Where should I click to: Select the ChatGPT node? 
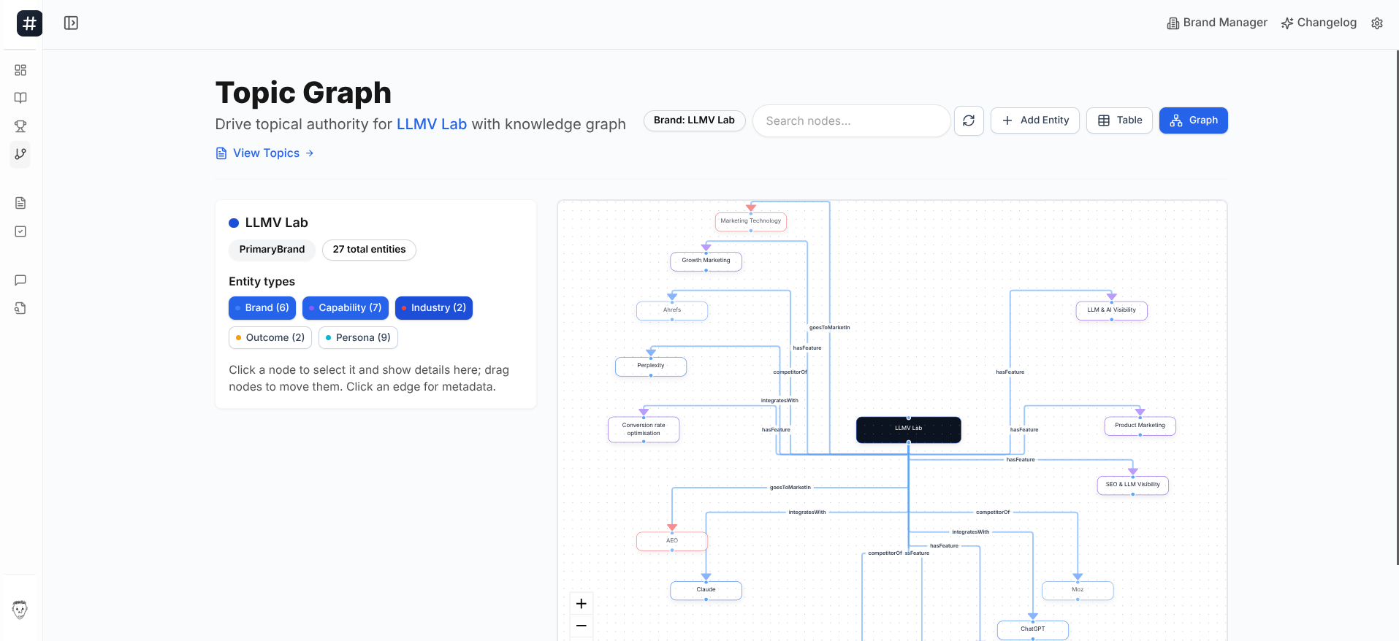[x=1033, y=629]
